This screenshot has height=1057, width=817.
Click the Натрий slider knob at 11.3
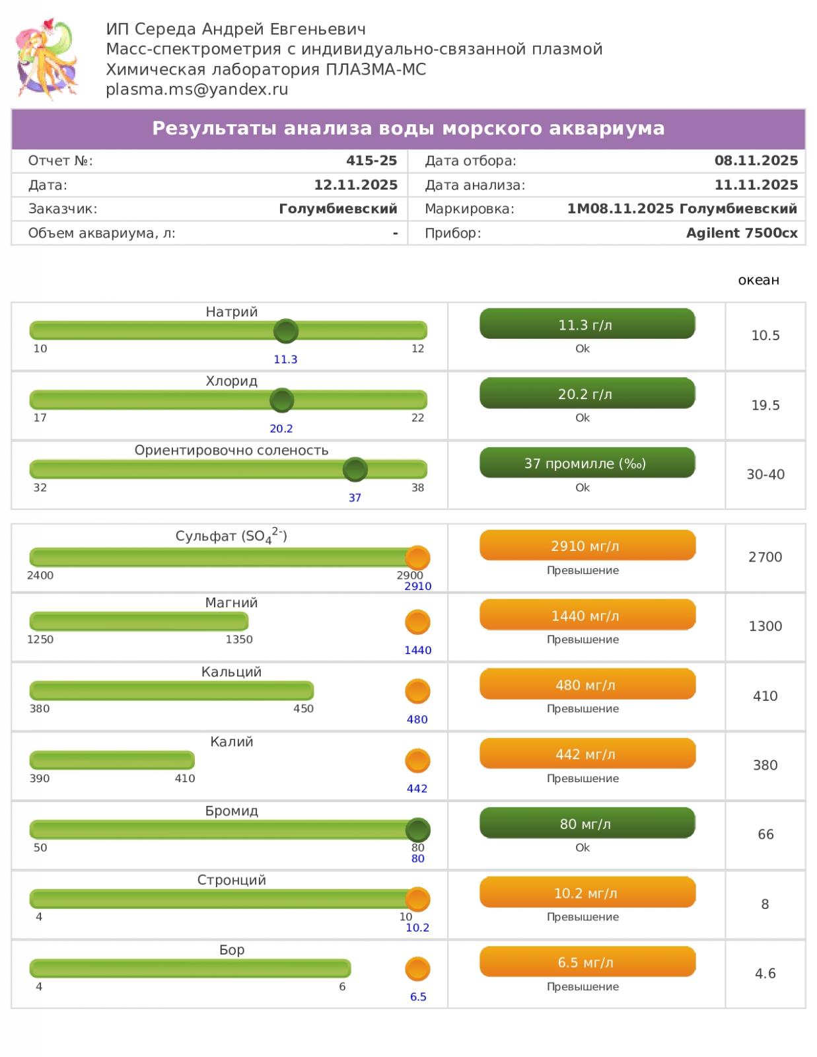click(x=286, y=331)
